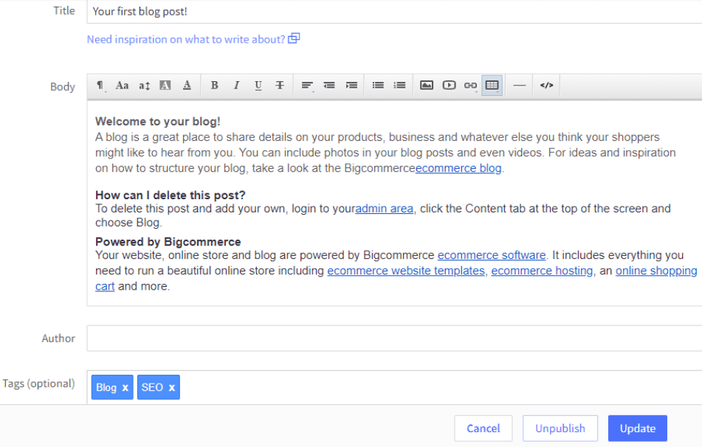Click the Unpublish button
The image size is (702, 447).
coord(560,429)
